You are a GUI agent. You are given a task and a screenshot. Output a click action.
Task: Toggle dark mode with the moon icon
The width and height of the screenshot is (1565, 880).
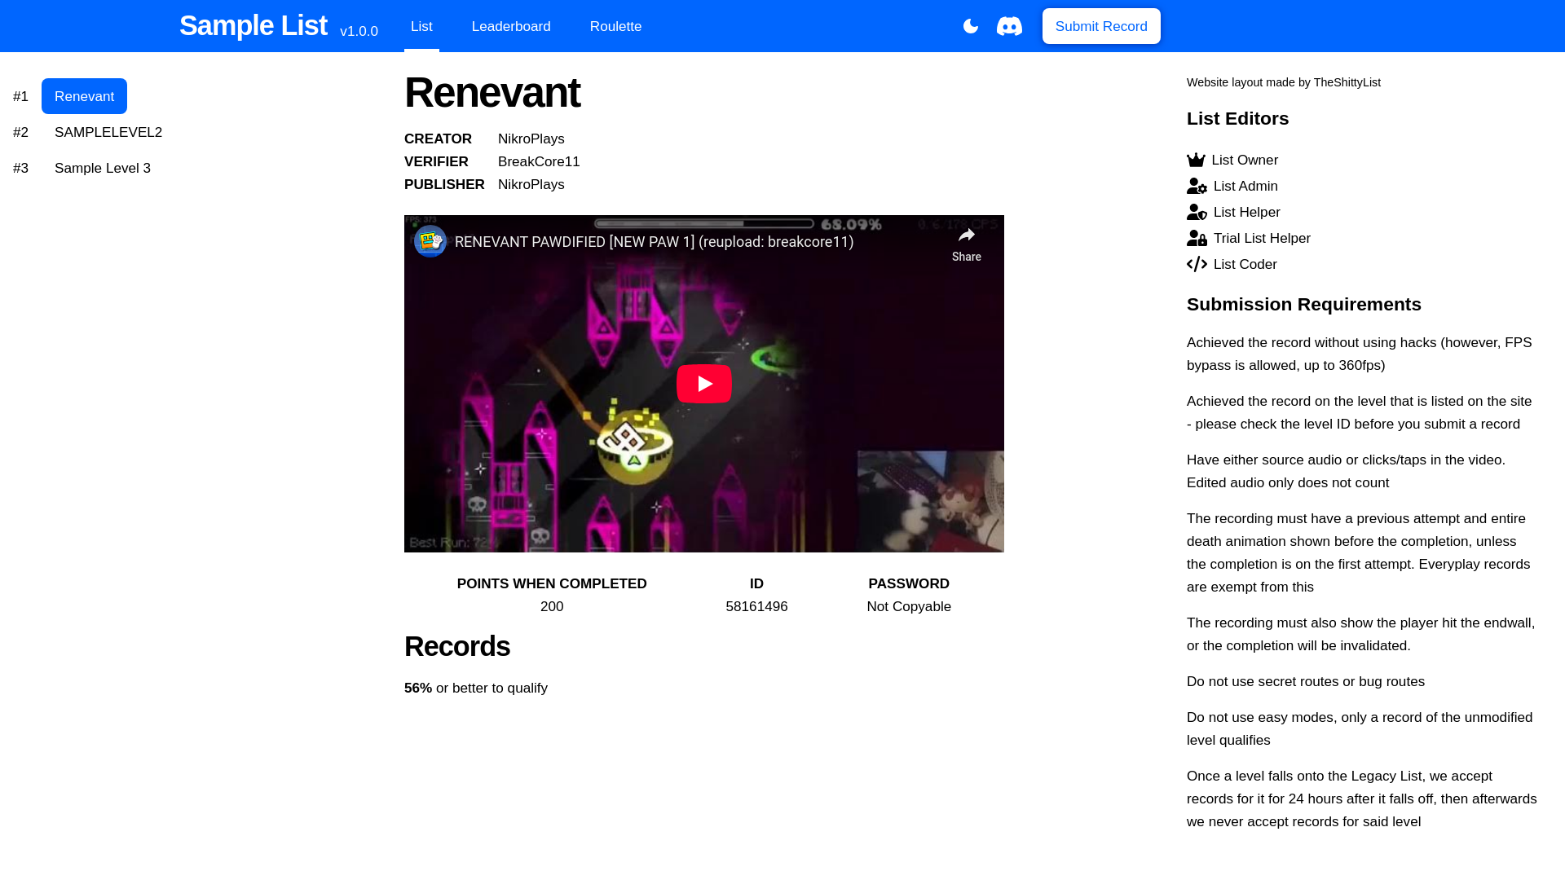(971, 26)
